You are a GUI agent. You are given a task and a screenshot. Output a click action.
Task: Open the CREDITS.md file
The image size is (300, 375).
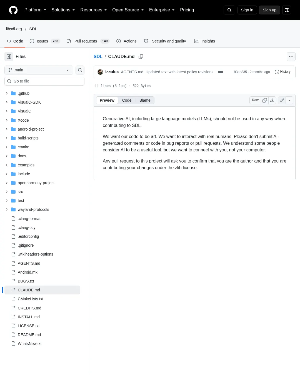pyautogui.click(x=29, y=308)
